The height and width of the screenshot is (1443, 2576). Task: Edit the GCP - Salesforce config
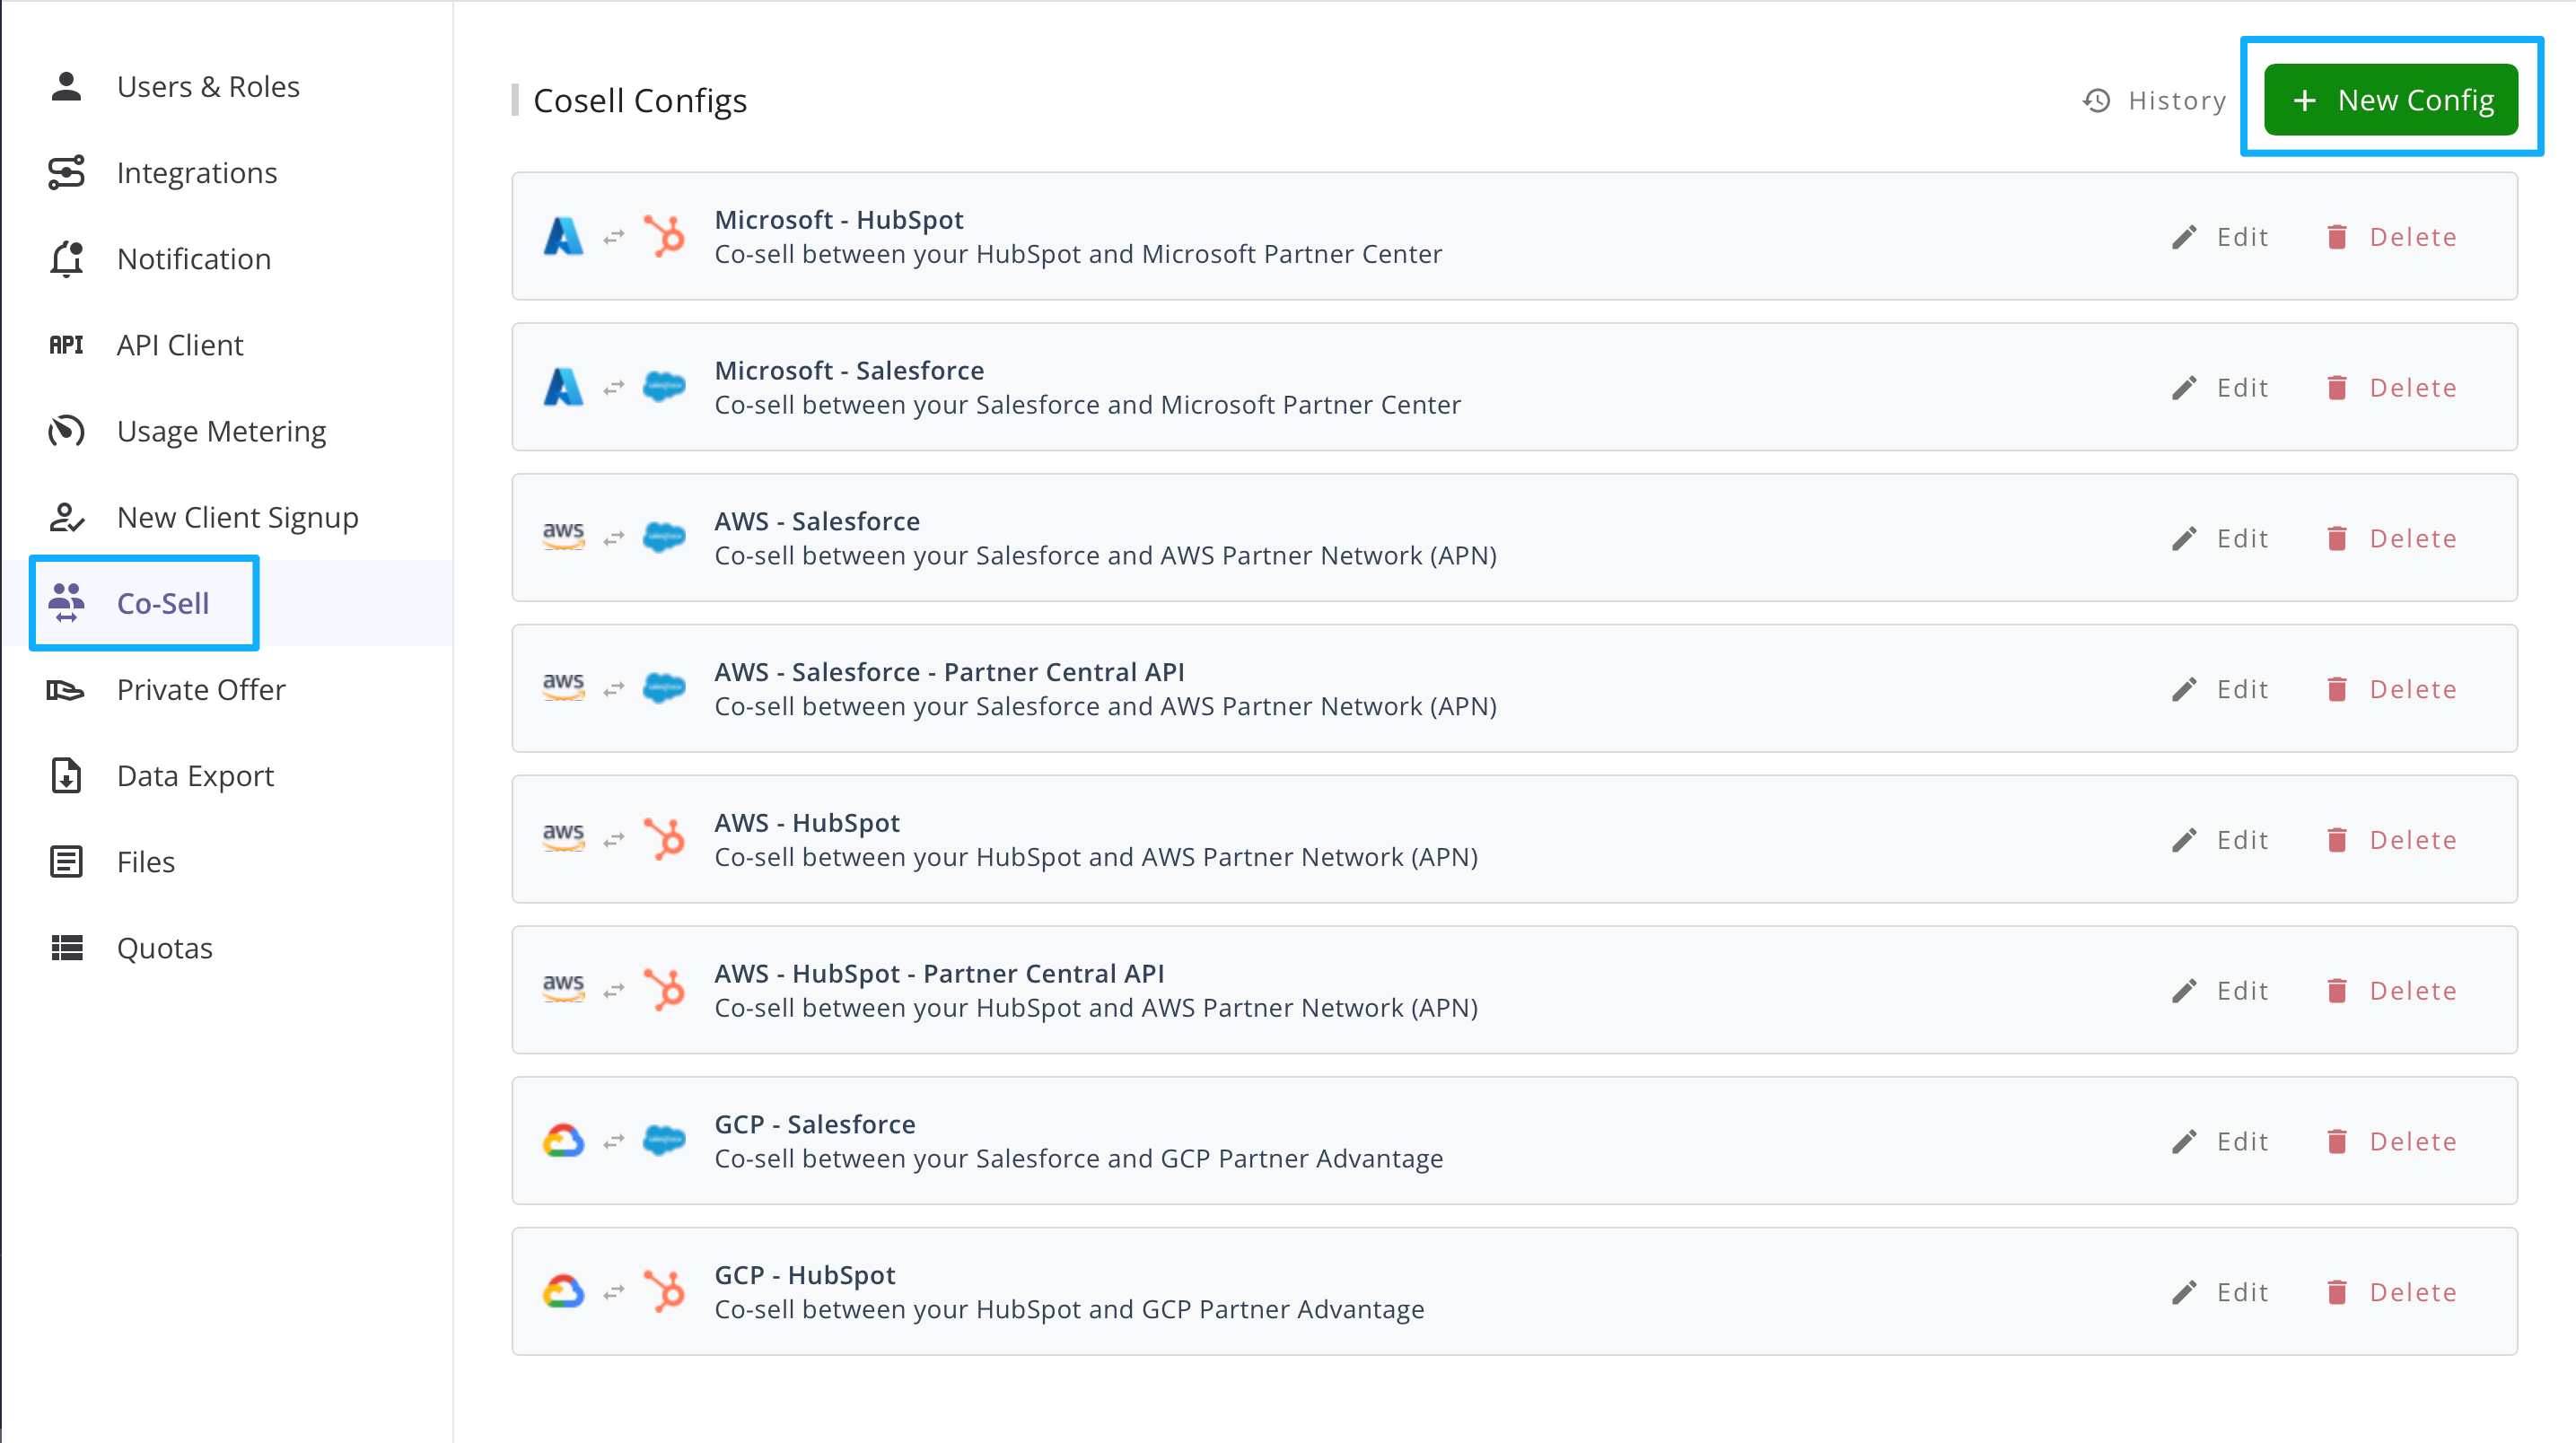pos(2221,1141)
